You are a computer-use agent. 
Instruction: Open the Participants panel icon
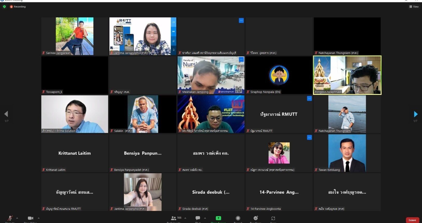[x=173, y=218]
